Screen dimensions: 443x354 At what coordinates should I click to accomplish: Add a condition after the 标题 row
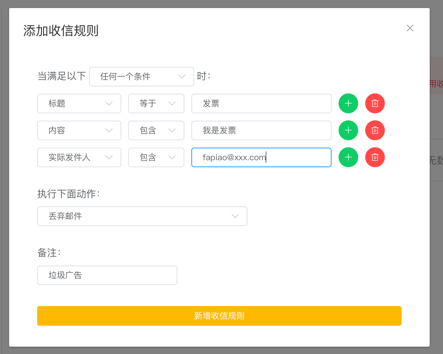point(348,104)
